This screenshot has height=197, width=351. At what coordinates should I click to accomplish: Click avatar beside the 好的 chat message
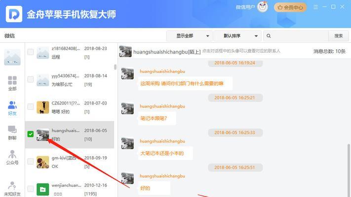(127, 178)
